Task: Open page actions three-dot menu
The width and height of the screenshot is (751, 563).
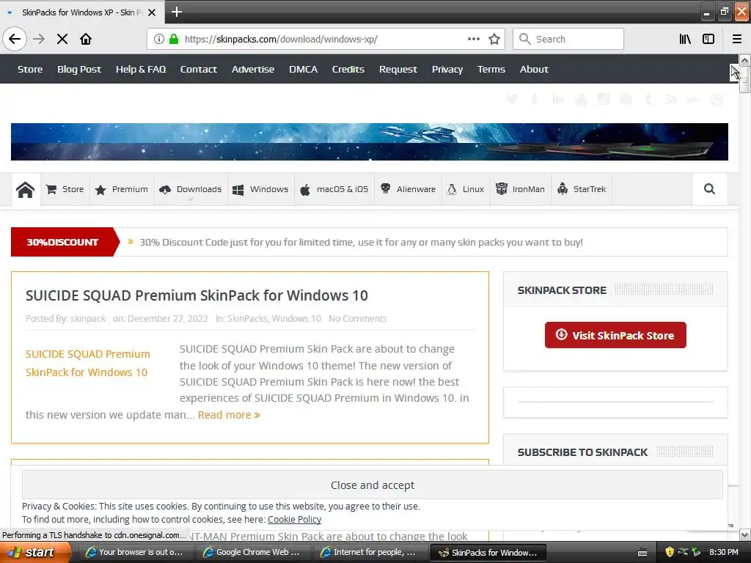Action: 473,40
